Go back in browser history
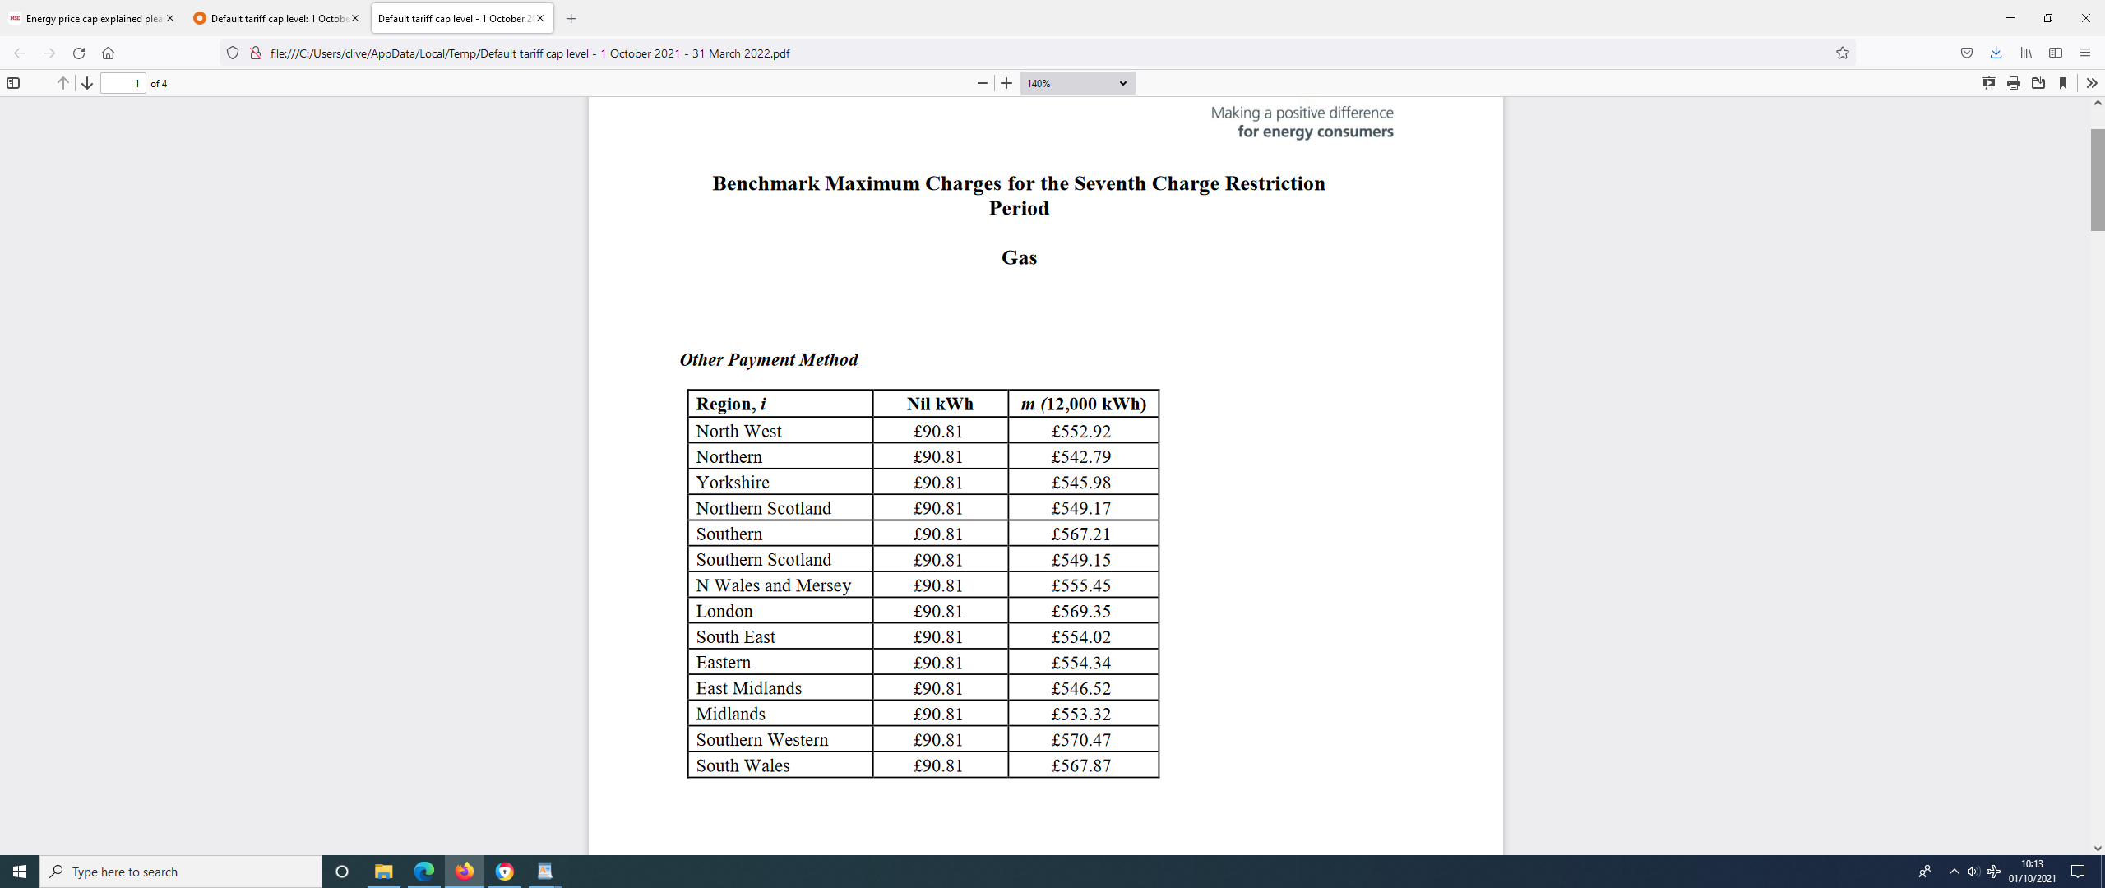The height and width of the screenshot is (888, 2105). pyautogui.click(x=20, y=53)
